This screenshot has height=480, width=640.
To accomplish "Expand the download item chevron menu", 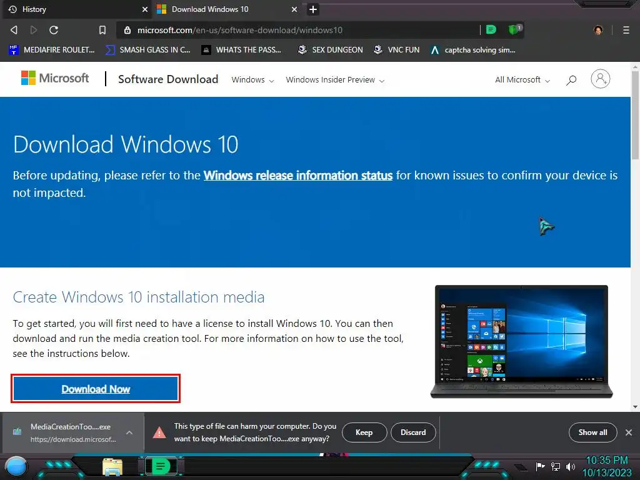I will pos(129,432).
